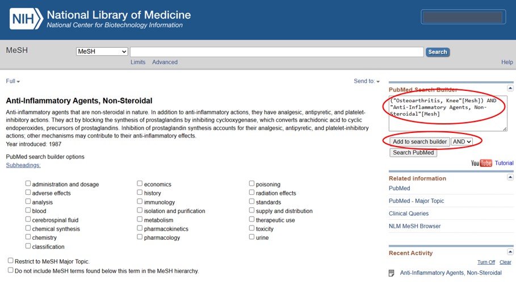Screen dimensions: 516x288
Task: Click the NIH logo icon
Action: pyautogui.click(x=26, y=19)
